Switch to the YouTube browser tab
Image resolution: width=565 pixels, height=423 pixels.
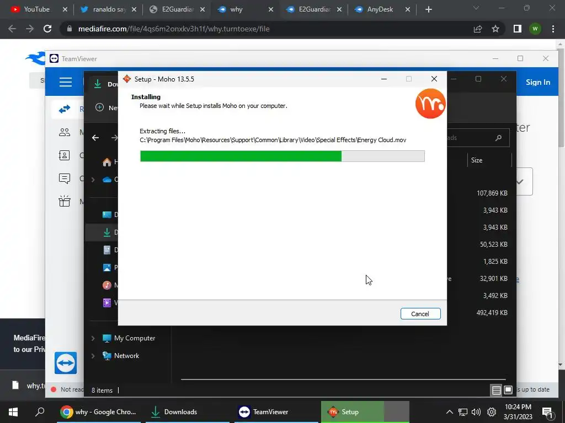click(x=36, y=9)
